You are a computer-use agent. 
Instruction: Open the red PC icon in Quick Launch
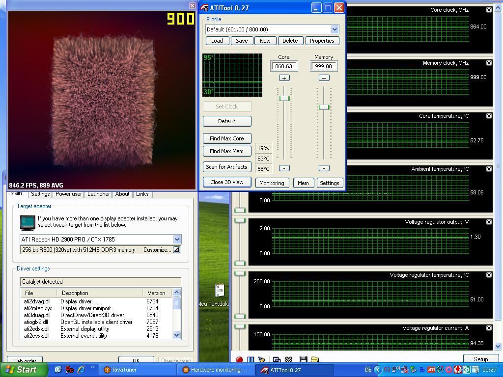pos(69,370)
